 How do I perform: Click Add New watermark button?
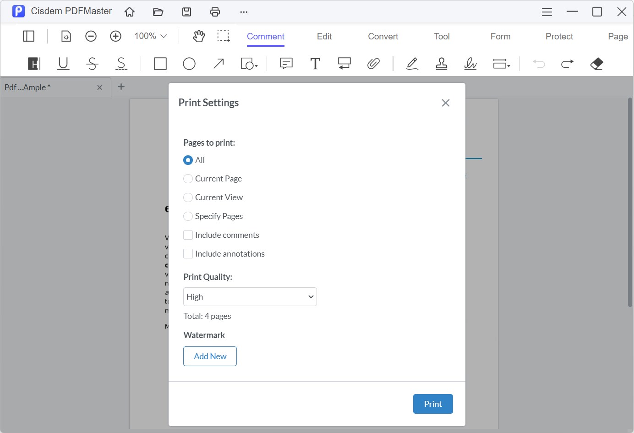(210, 356)
